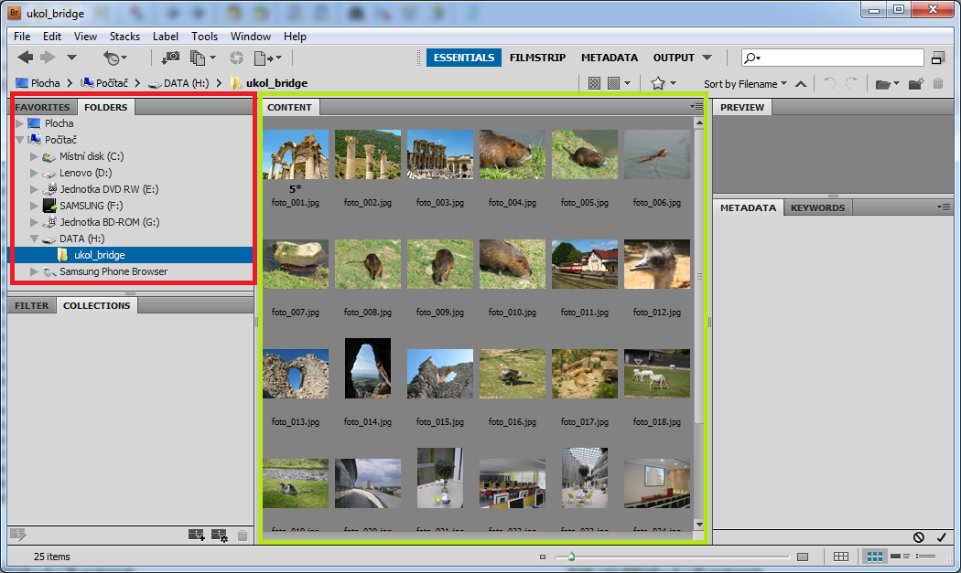This screenshot has width=961, height=573.
Task: Switch to details view in status bar
Action: tap(901, 557)
